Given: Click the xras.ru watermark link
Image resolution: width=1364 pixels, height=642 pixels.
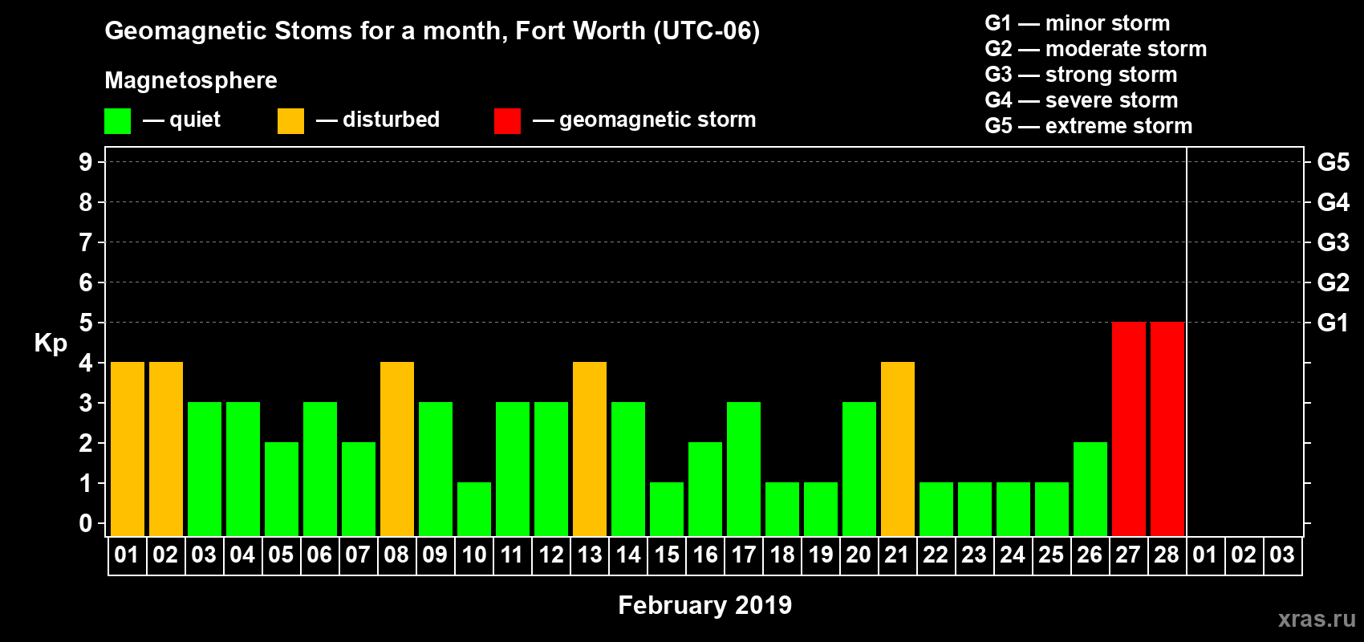Looking at the screenshot, I should pos(1316,619).
